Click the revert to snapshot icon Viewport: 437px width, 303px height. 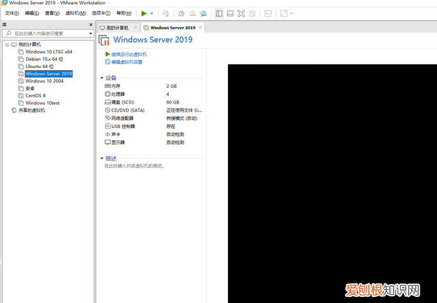tap(193, 14)
